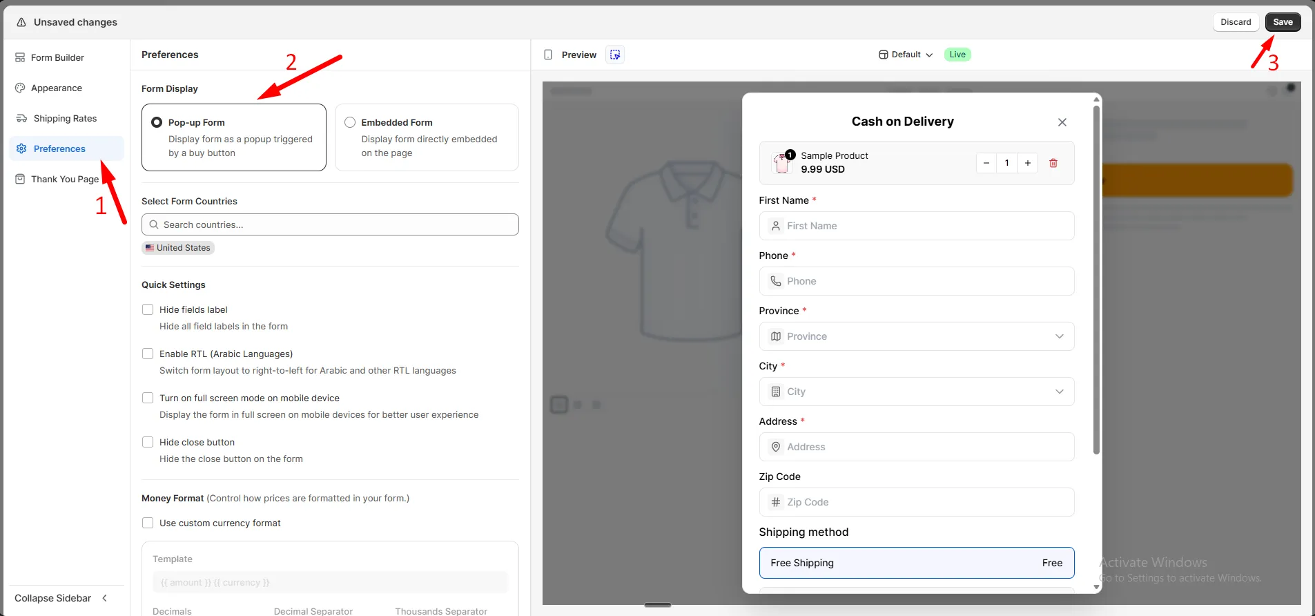Enable Hide fields label checkbox
This screenshot has height=616, width=1315.
tap(148, 309)
